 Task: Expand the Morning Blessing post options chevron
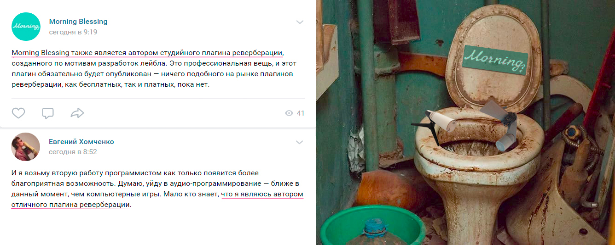coord(300,22)
